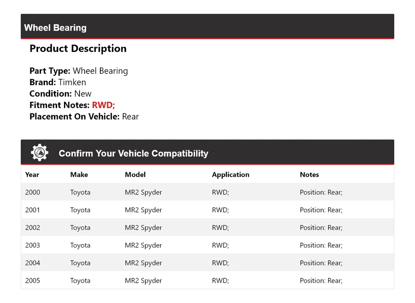Select the 2000 year row cell

click(32, 192)
